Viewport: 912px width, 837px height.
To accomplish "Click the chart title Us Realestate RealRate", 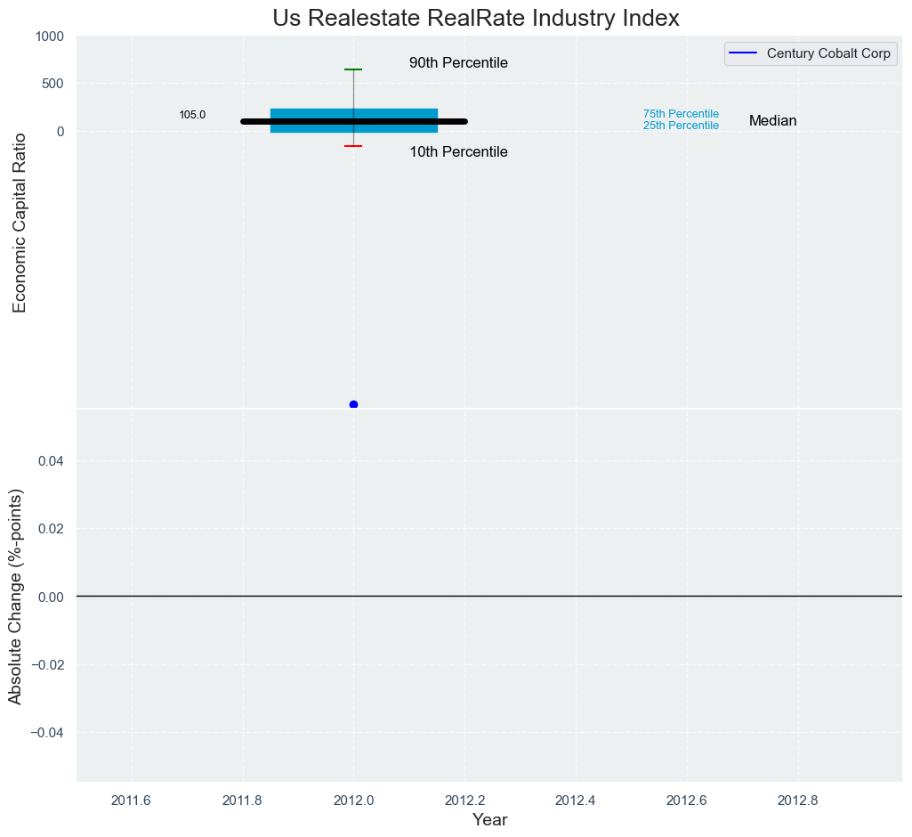I will (x=476, y=18).
